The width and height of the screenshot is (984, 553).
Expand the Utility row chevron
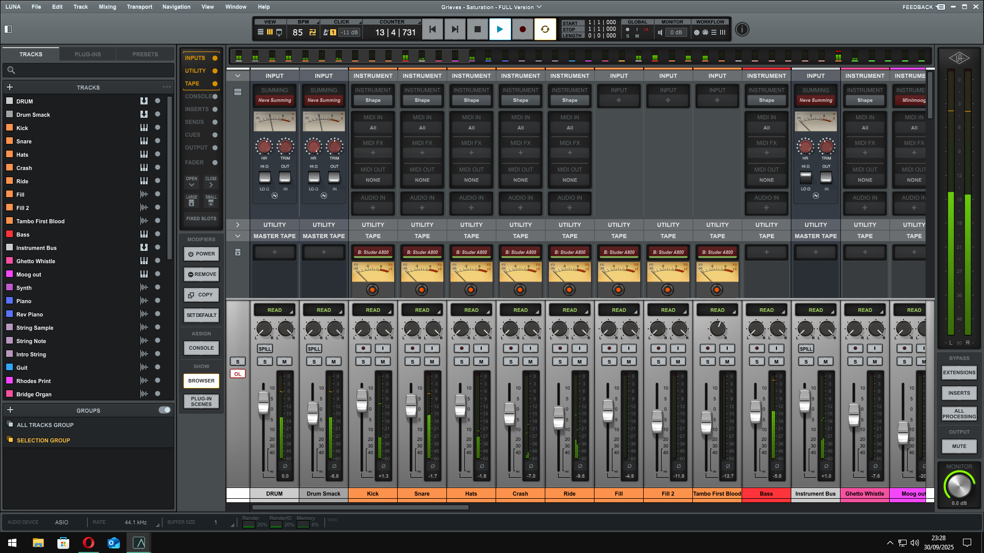pyautogui.click(x=238, y=225)
